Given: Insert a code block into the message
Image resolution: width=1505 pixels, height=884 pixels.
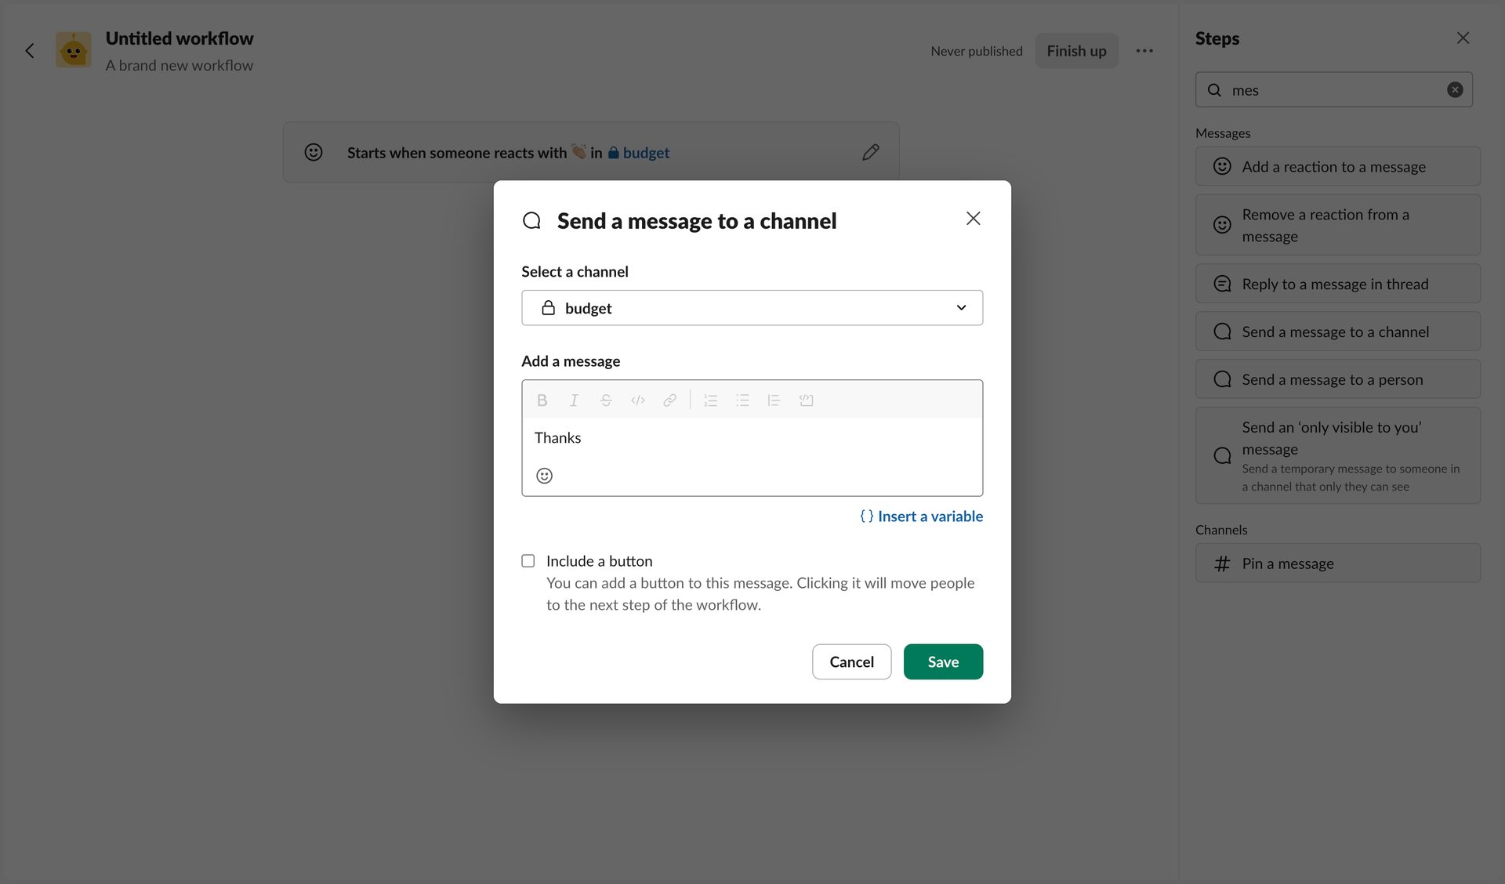Looking at the screenshot, I should pos(807,400).
